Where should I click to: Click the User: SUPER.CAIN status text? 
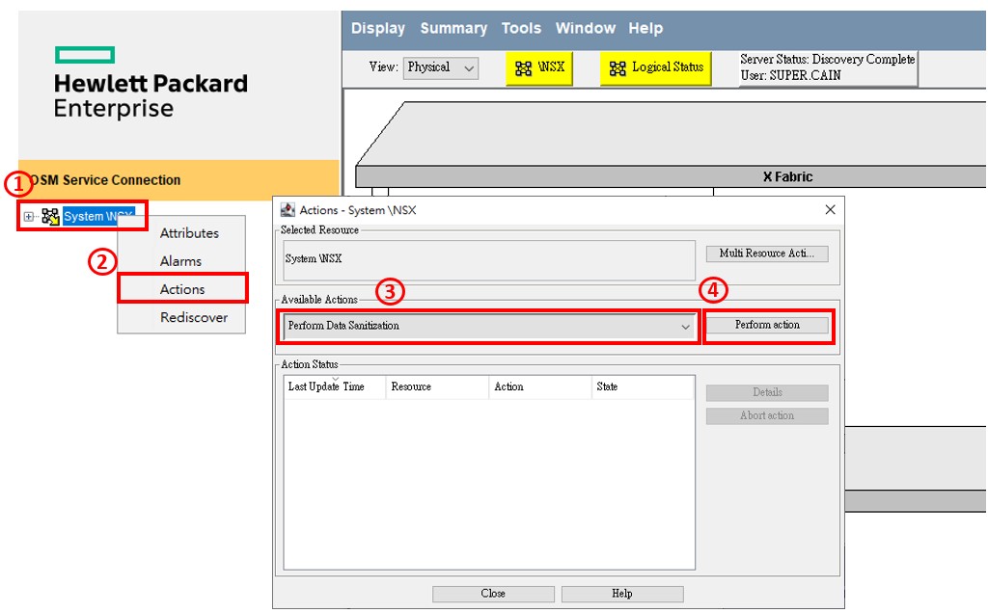click(x=791, y=75)
